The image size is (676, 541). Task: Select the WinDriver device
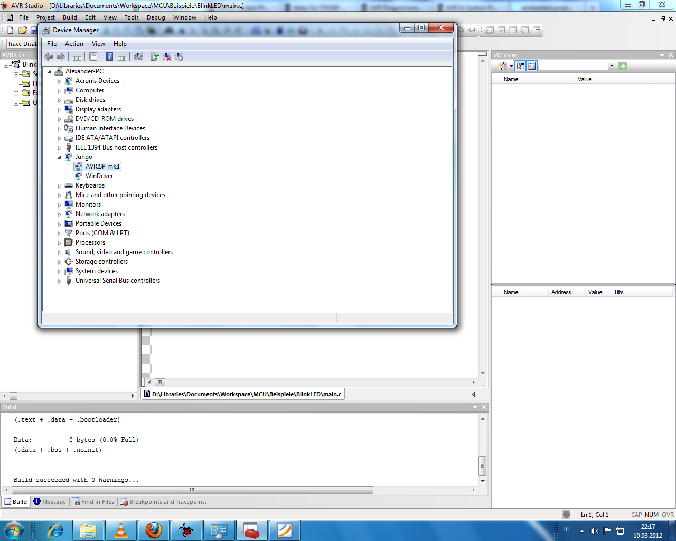(x=99, y=176)
